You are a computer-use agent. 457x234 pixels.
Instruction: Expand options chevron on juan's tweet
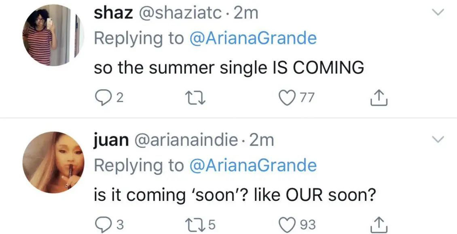click(438, 140)
